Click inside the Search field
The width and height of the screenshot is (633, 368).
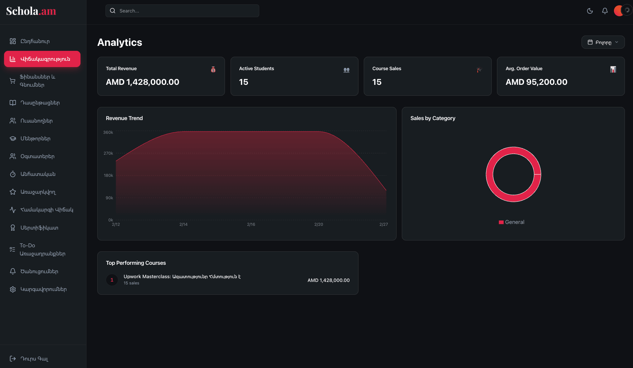coord(182,11)
